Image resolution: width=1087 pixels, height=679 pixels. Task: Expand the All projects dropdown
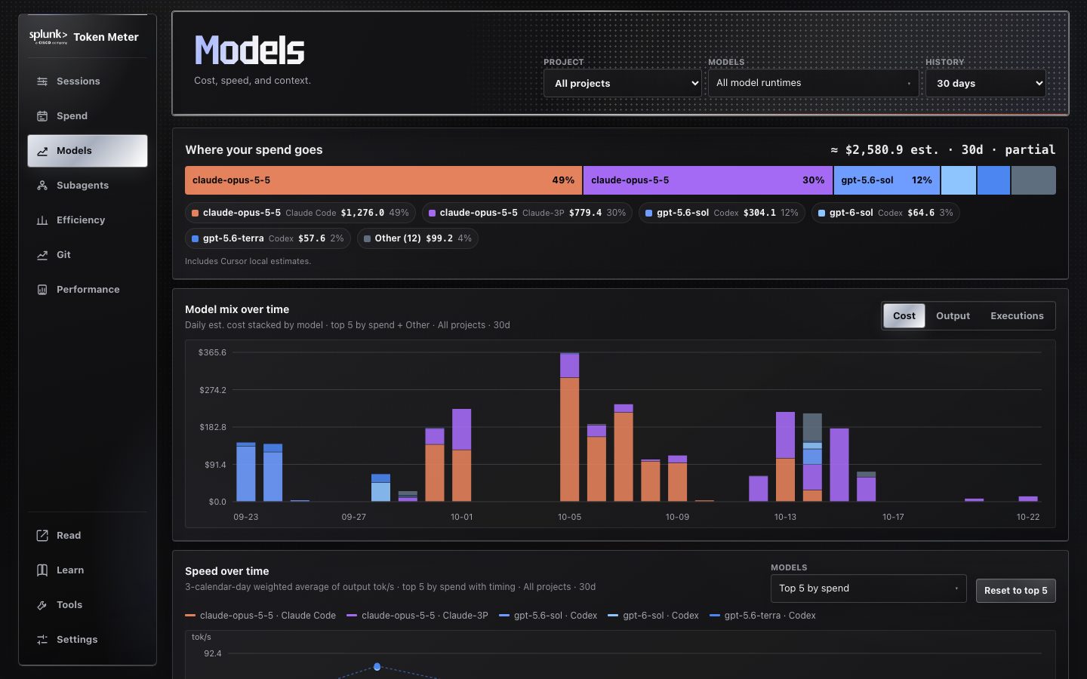[x=623, y=83]
